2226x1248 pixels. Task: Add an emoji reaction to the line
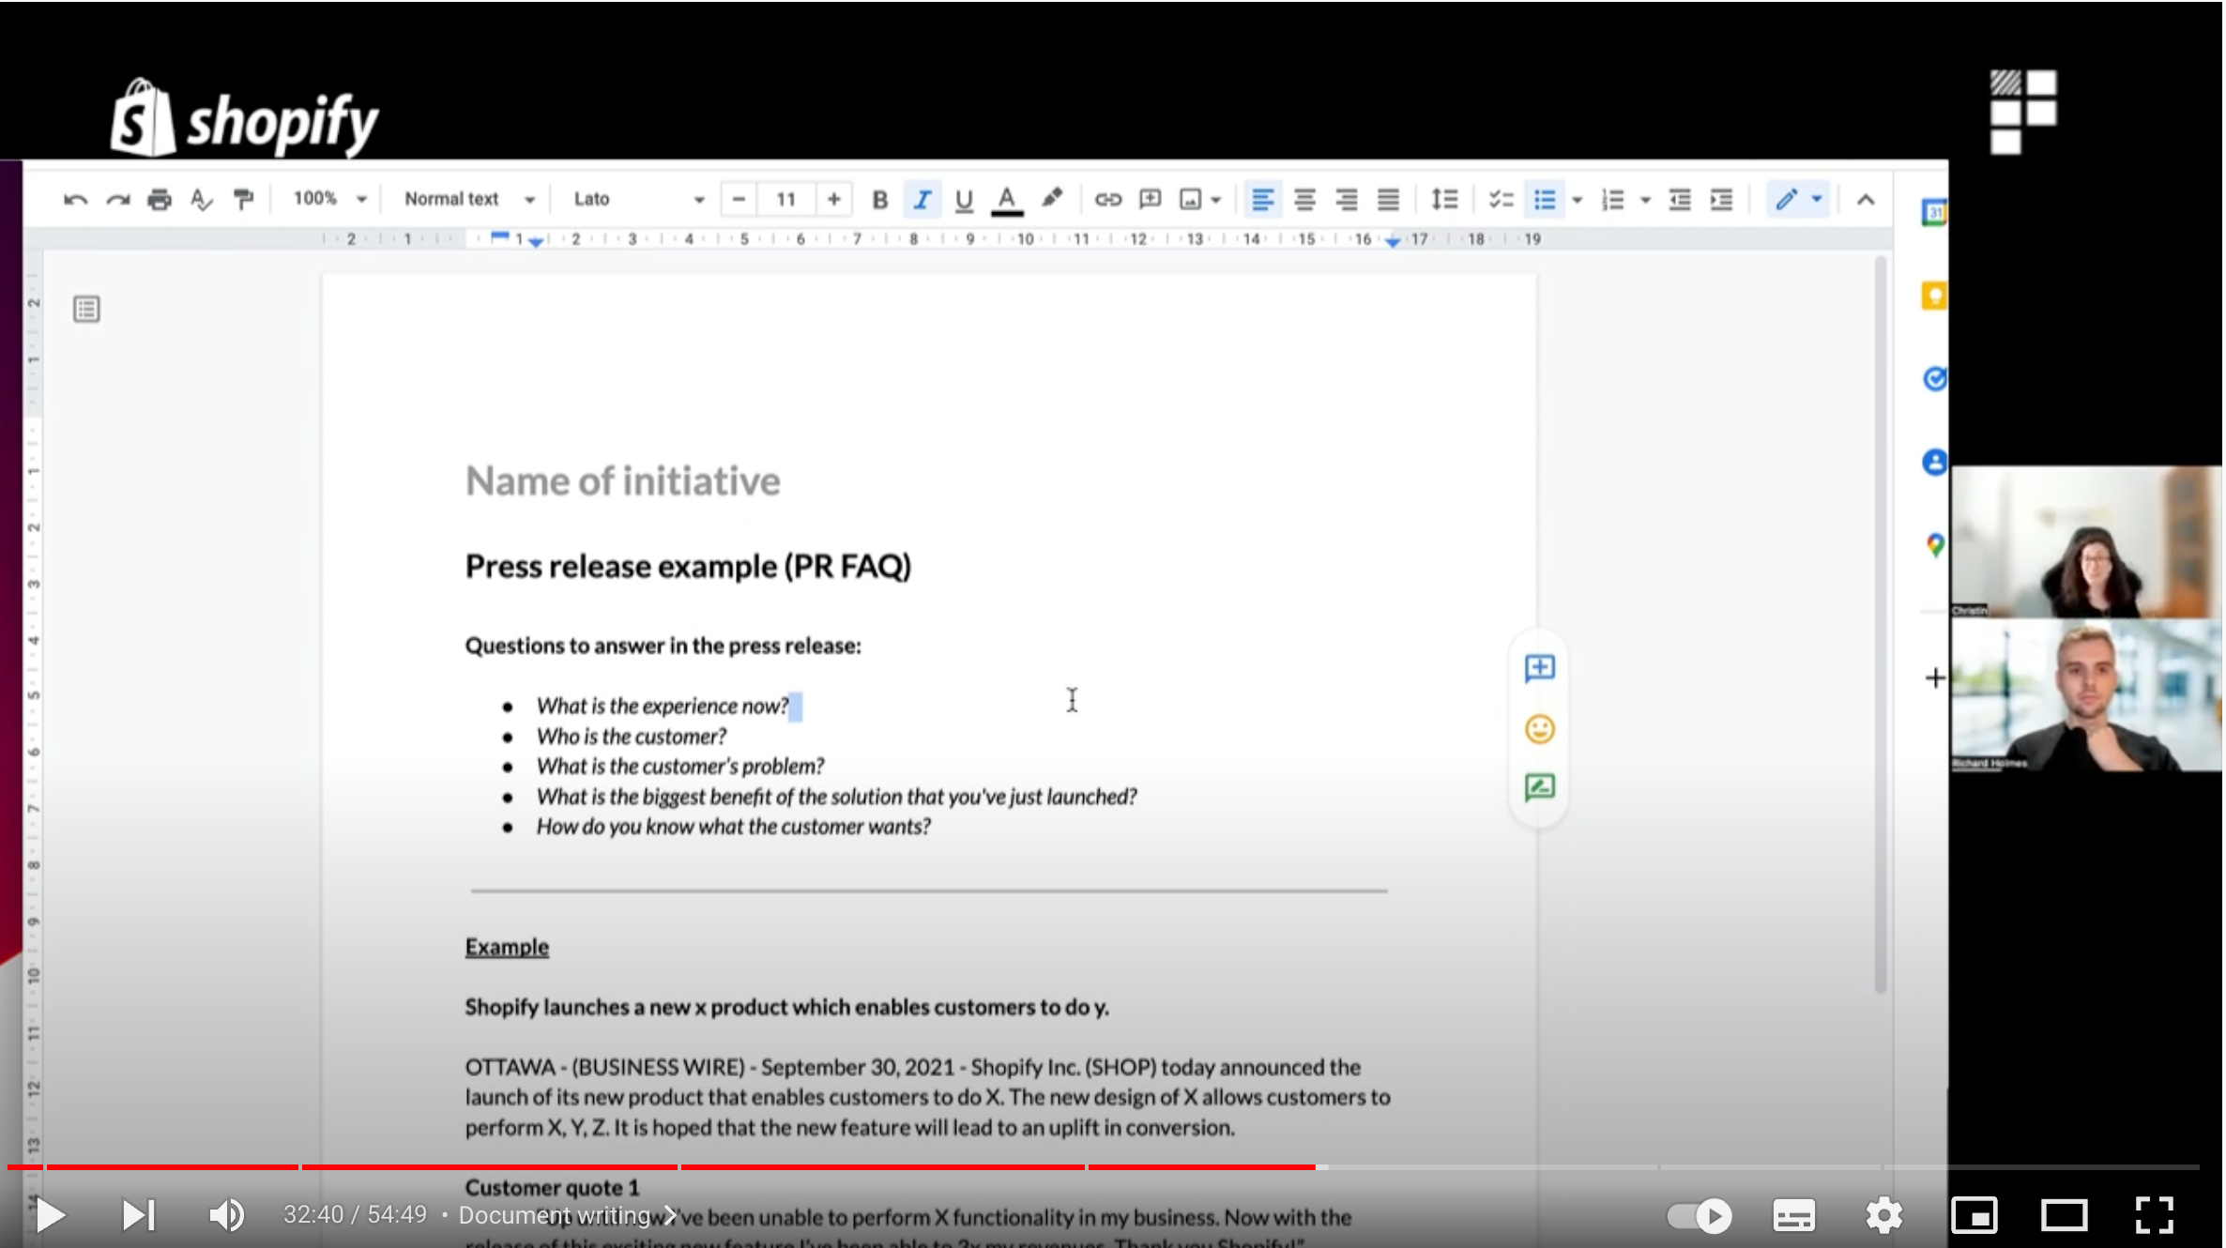pos(1539,729)
